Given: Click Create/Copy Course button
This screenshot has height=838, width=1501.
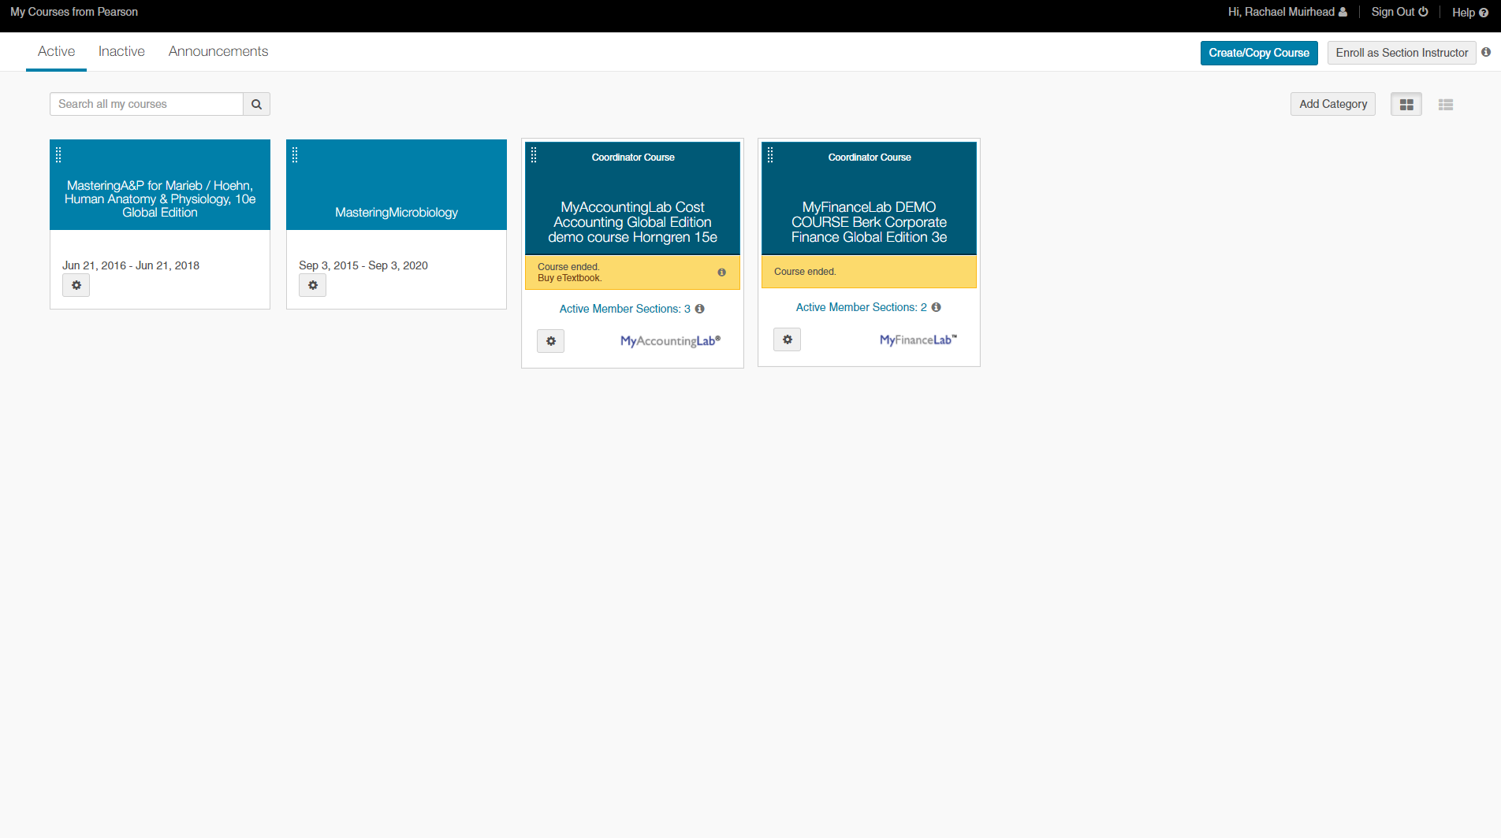Looking at the screenshot, I should pos(1259,53).
